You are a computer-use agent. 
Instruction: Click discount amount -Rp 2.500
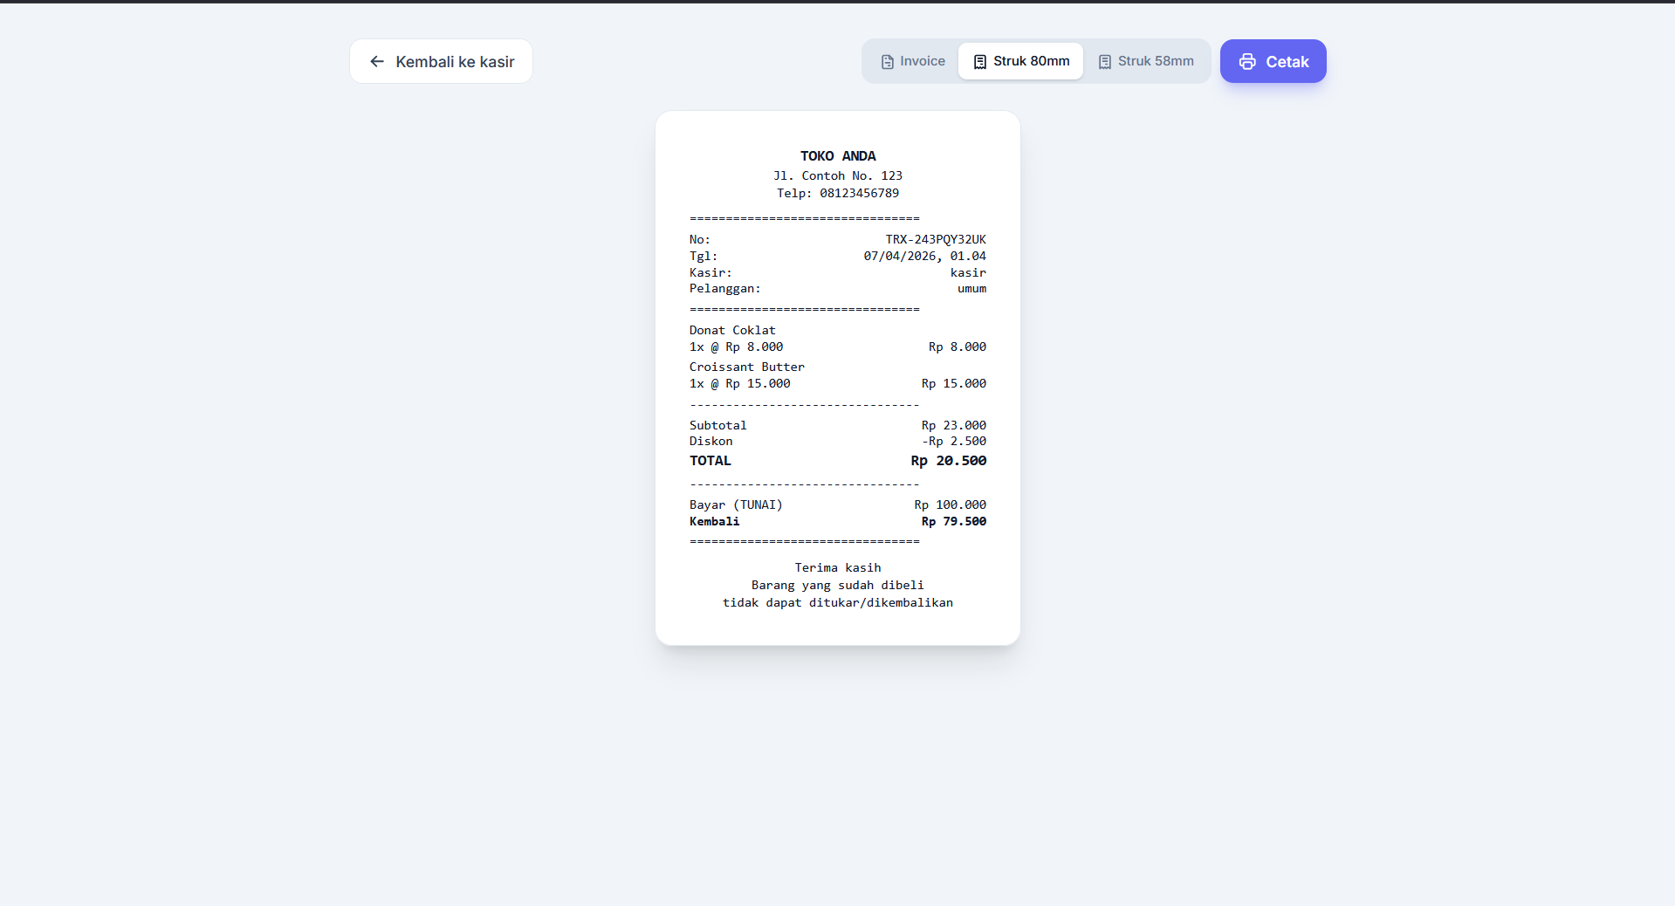[954, 441]
